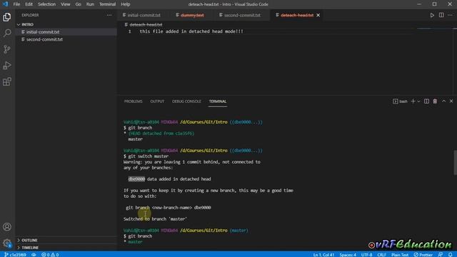Kill the terminal with the trash icon
This screenshot has height=257, width=457.
(x=435, y=101)
